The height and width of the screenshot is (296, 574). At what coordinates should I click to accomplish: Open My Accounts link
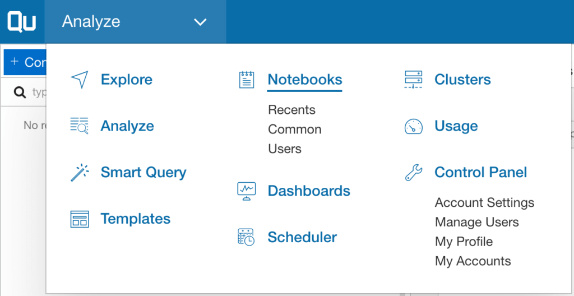(x=473, y=261)
